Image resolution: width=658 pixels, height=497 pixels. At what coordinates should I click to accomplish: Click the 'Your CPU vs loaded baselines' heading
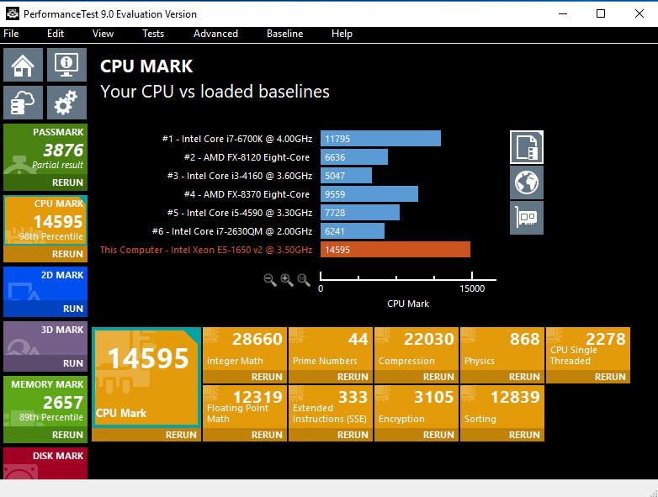coord(215,92)
